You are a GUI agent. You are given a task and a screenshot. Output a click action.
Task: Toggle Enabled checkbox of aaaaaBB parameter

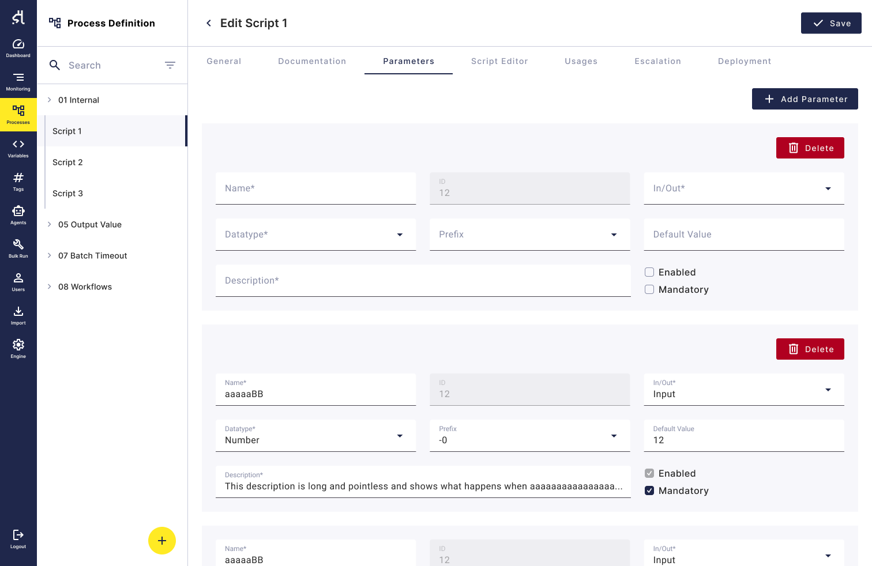(649, 473)
